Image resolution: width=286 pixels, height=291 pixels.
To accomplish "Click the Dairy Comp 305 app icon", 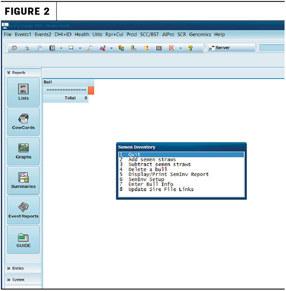I will [5, 26].
